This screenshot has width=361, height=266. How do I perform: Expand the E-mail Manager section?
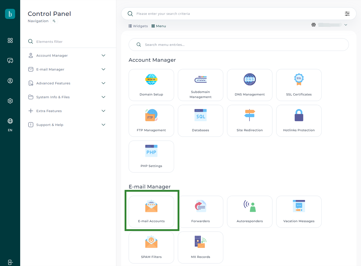pyautogui.click(x=103, y=69)
